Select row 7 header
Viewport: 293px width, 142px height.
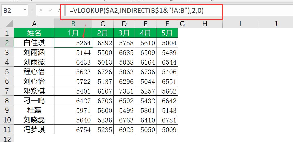[7, 91]
